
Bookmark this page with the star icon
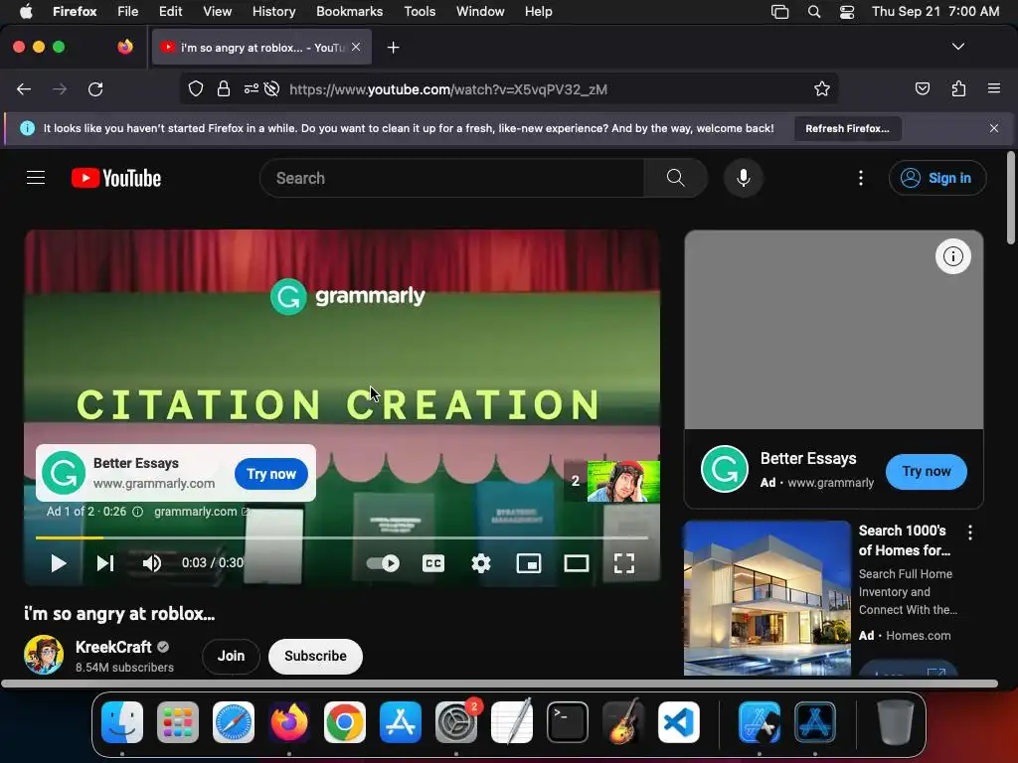pos(822,89)
